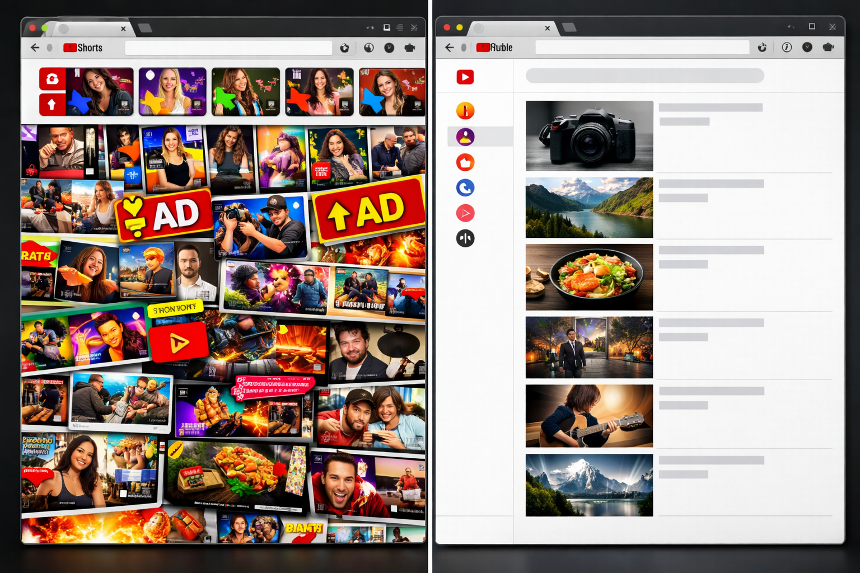
Task: Open the dark equalizer icon at the sidebar bottom
Action: (x=465, y=238)
